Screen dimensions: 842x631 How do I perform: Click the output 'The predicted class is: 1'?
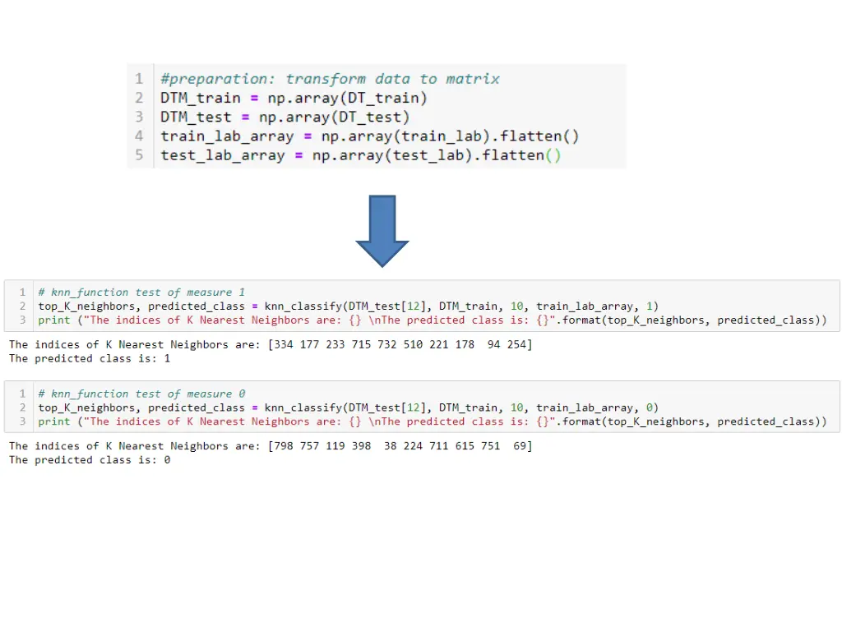point(90,358)
